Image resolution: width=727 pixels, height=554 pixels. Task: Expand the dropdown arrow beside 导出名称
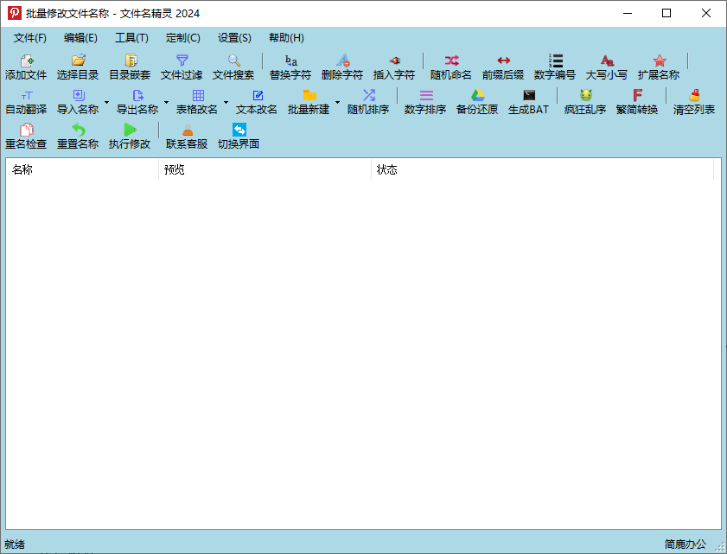click(166, 102)
